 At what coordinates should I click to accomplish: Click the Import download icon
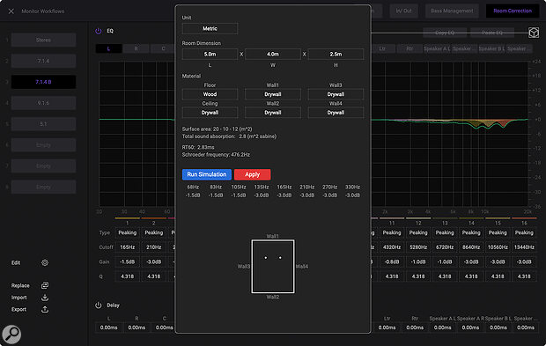point(45,298)
